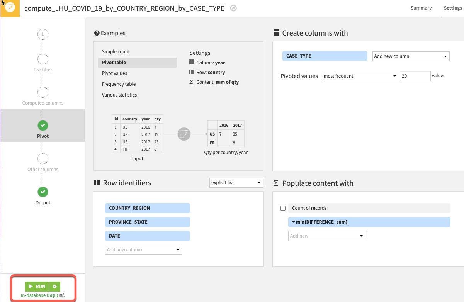Image resolution: width=464 pixels, height=302 pixels.
Task: Open the Other columns step circle
Action: coord(43,159)
